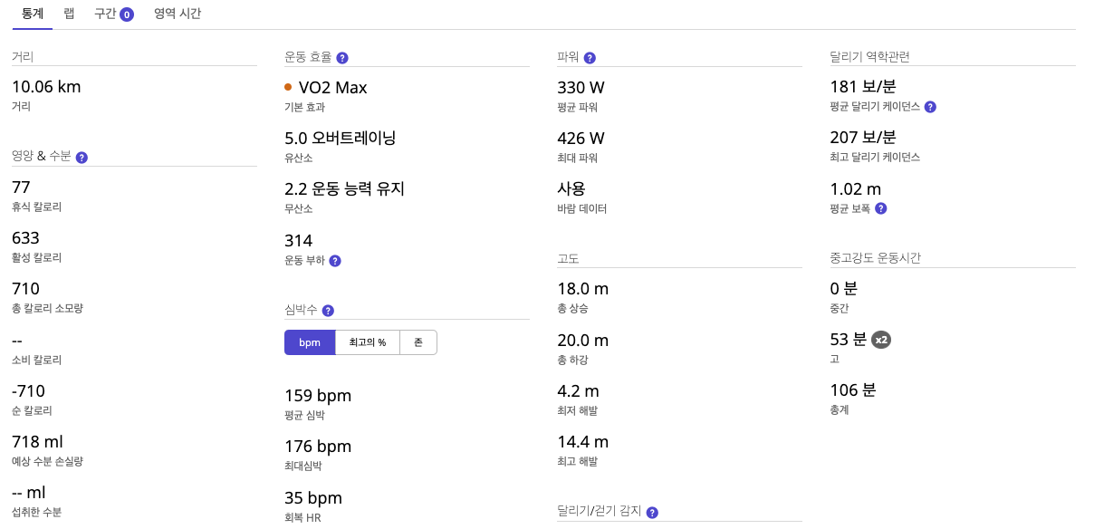Open the 통계 tab
This screenshot has width=1094, height=529.
33,14
